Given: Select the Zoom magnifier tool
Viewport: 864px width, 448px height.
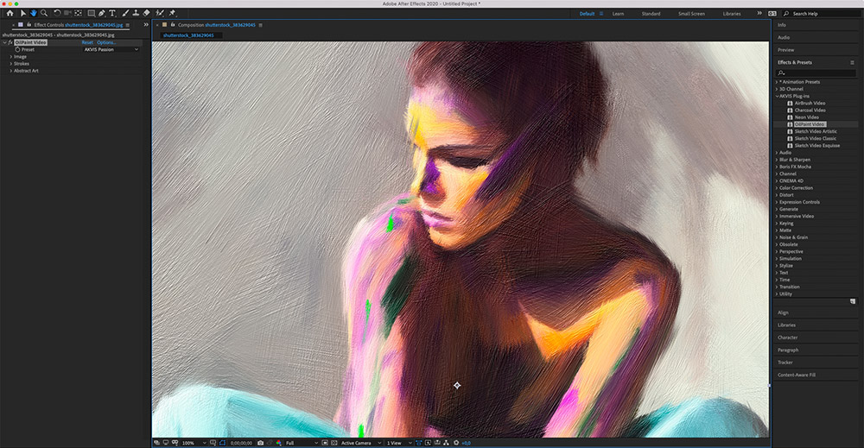Looking at the screenshot, I should [x=44, y=14].
